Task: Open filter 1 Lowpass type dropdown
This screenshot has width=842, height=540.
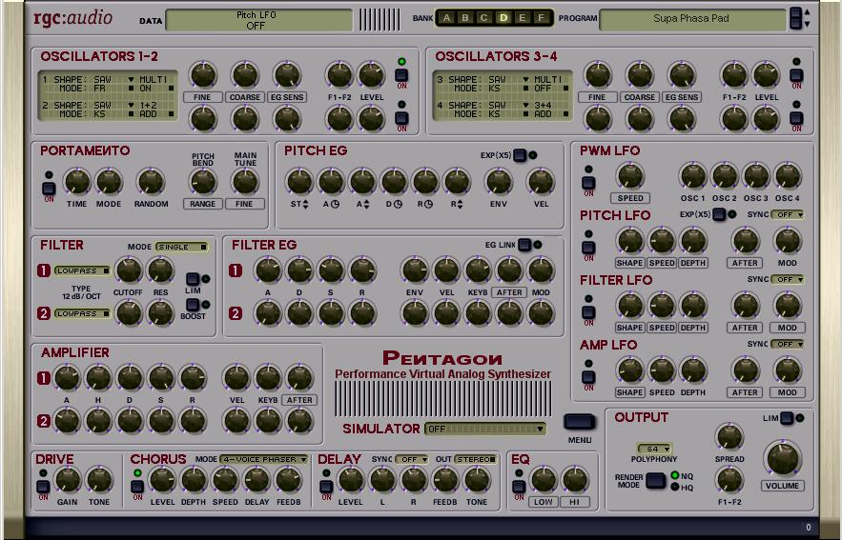Action: coord(82,270)
